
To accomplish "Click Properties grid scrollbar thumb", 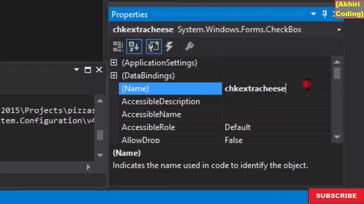I will pyautogui.click(x=337, y=73).
